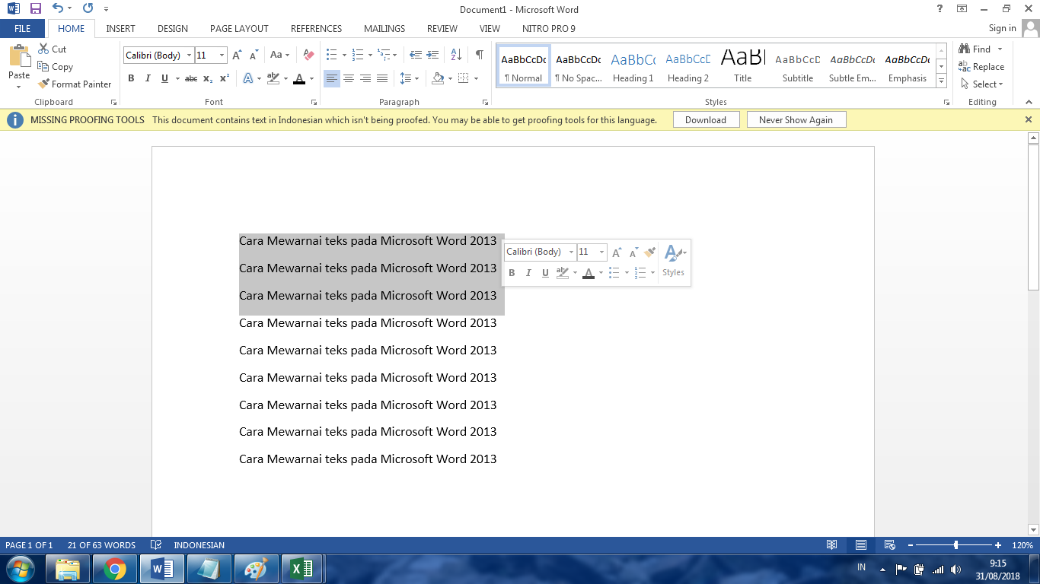Switch to the REFERENCES tab
This screenshot has width=1040, height=584.
tap(316, 29)
